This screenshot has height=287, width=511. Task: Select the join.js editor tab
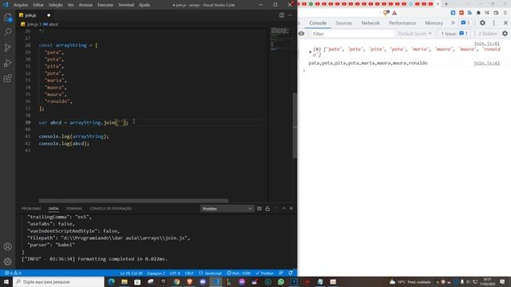click(35, 15)
